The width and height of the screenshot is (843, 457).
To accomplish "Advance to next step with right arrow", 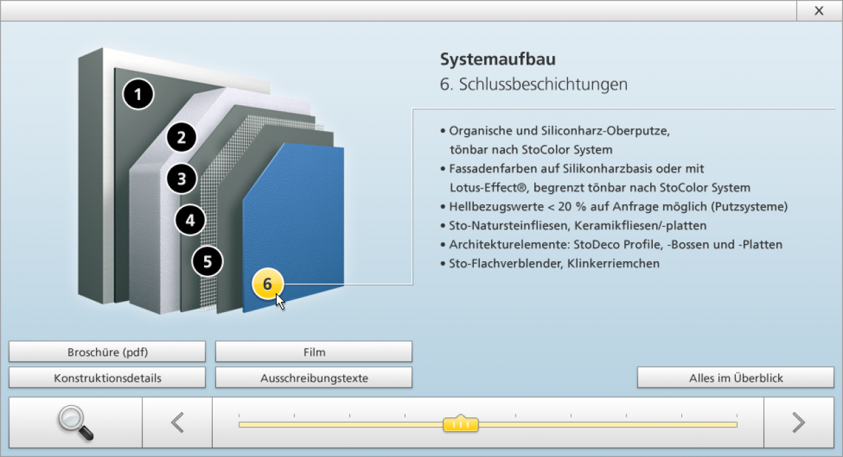I will point(799,423).
